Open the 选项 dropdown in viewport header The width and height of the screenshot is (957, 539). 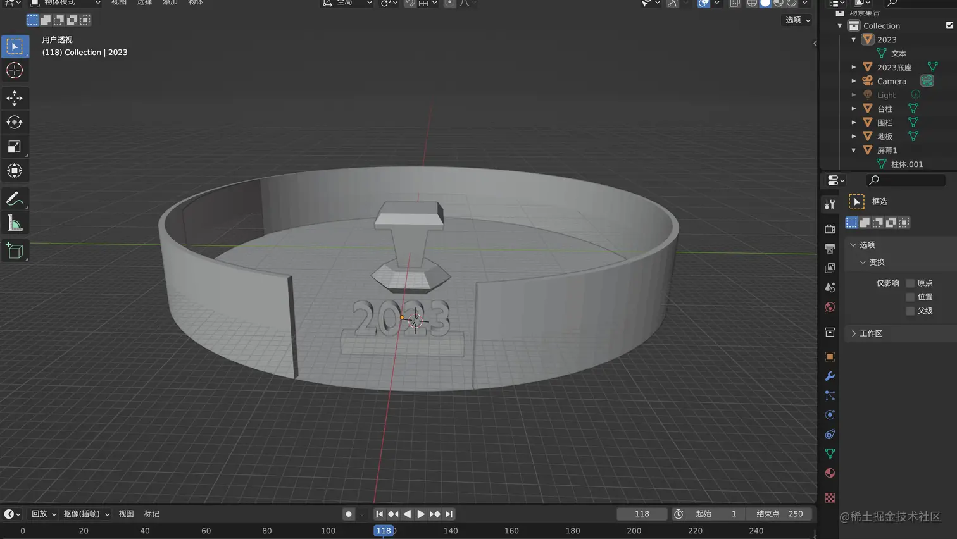797,20
